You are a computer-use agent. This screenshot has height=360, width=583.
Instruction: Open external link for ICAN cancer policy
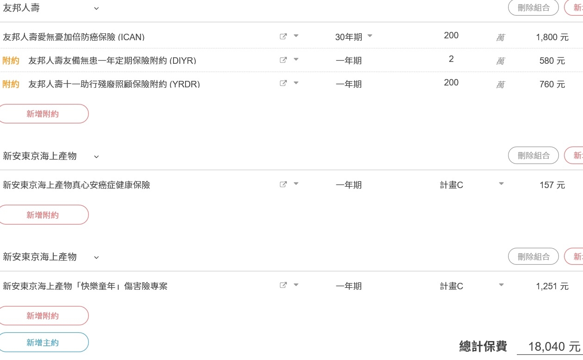point(283,37)
